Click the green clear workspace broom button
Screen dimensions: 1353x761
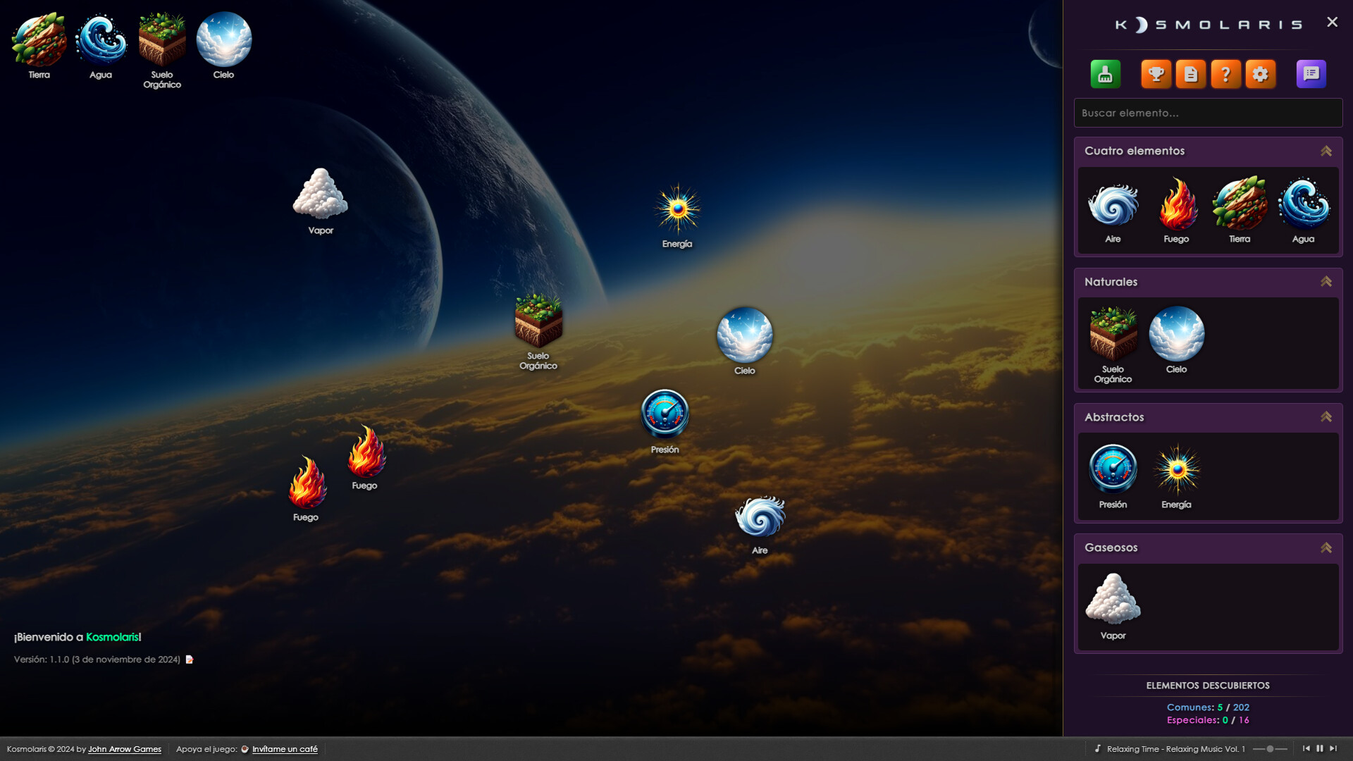point(1105,74)
